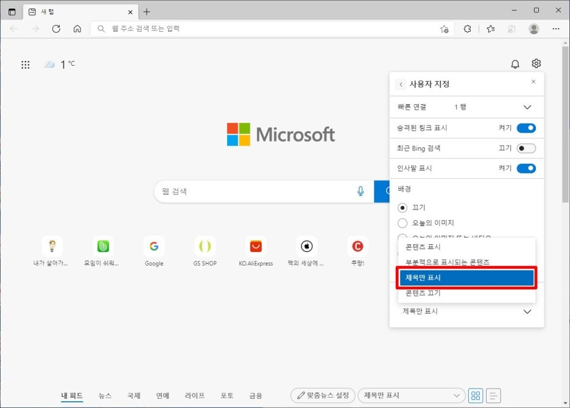
Task: Switch to the 금융 tab
Action: click(x=256, y=396)
